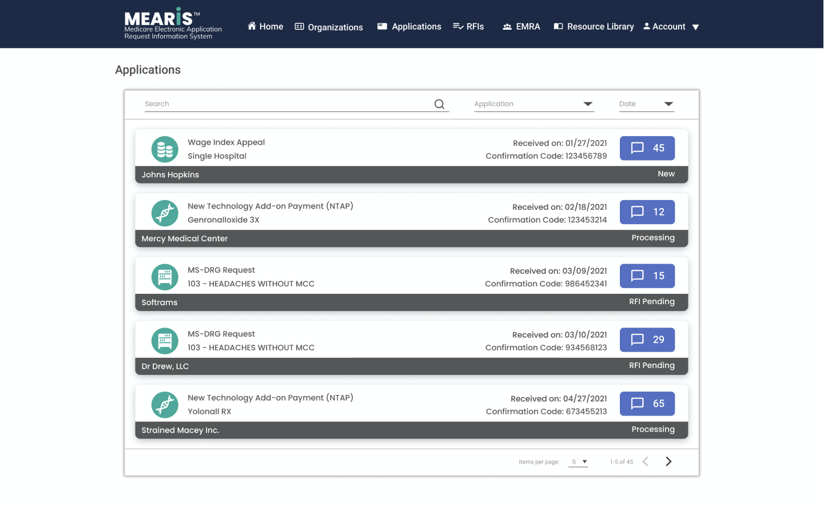Go to next page of applications
Image resolution: width=824 pixels, height=507 pixels.
tap(668, 461)
